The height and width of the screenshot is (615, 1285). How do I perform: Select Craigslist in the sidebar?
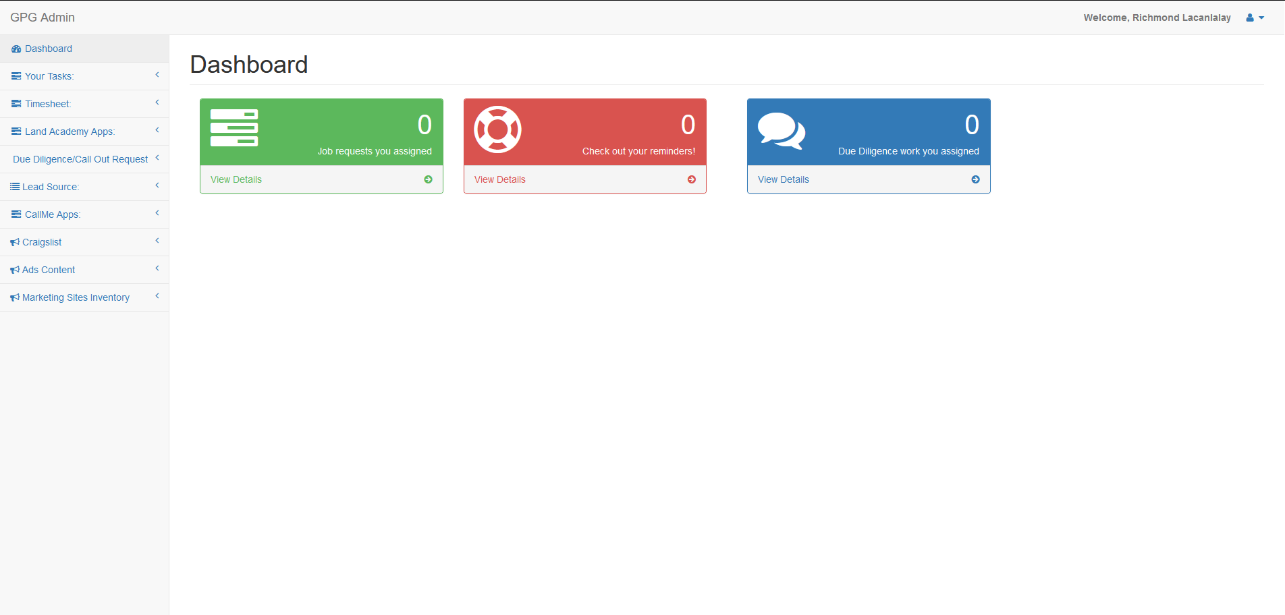click(x=84, y=242)
